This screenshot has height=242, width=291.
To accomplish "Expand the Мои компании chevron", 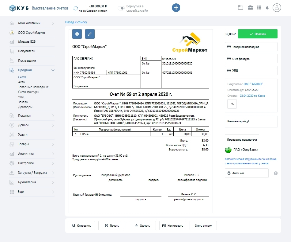I will (x=53, y=23).
